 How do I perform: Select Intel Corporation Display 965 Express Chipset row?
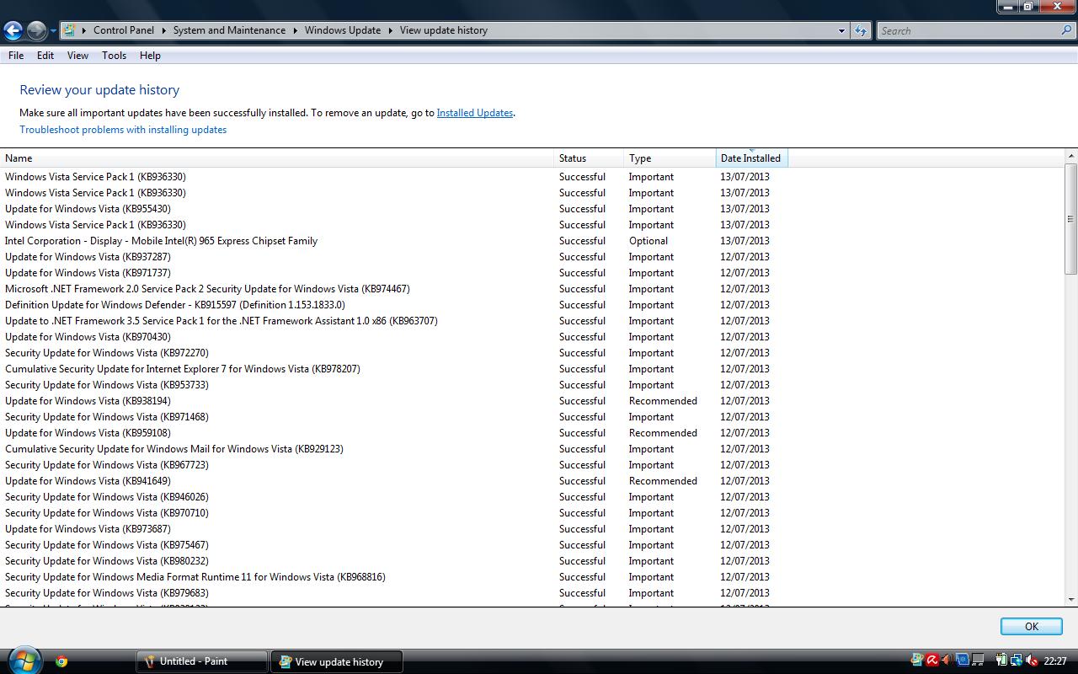pyautogui.click(x=393, y=241)
